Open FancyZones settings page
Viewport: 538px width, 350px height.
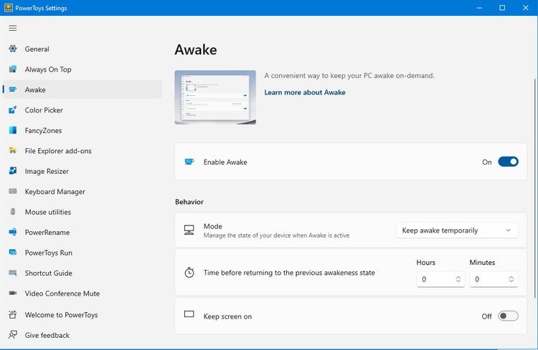tap(82, 130)
